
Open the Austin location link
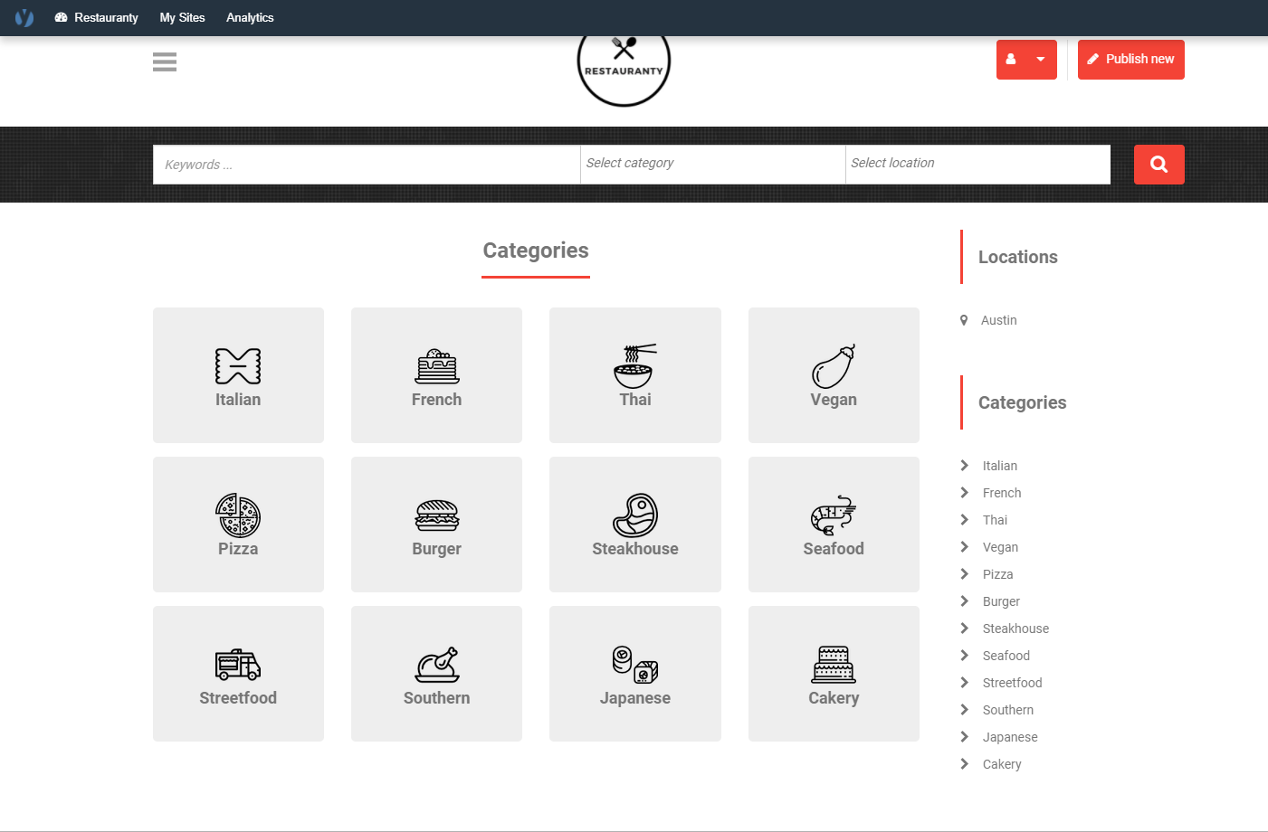[x=999, y=320]
